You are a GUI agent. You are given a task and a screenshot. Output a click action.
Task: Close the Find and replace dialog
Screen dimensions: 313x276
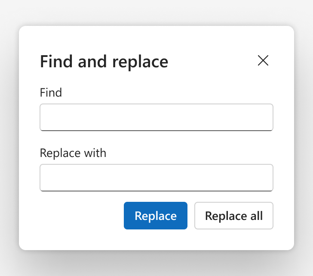[x=263, y=60]
